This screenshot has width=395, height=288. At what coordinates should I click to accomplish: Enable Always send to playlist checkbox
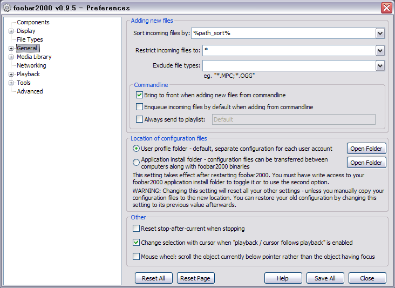(139, 119)
